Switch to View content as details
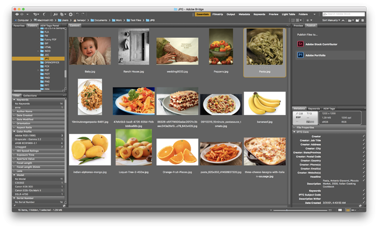The height and width of the screenshot is (229, 378). [x=353, y=210]
